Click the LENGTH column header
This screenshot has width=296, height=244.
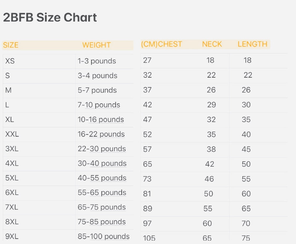252,44
